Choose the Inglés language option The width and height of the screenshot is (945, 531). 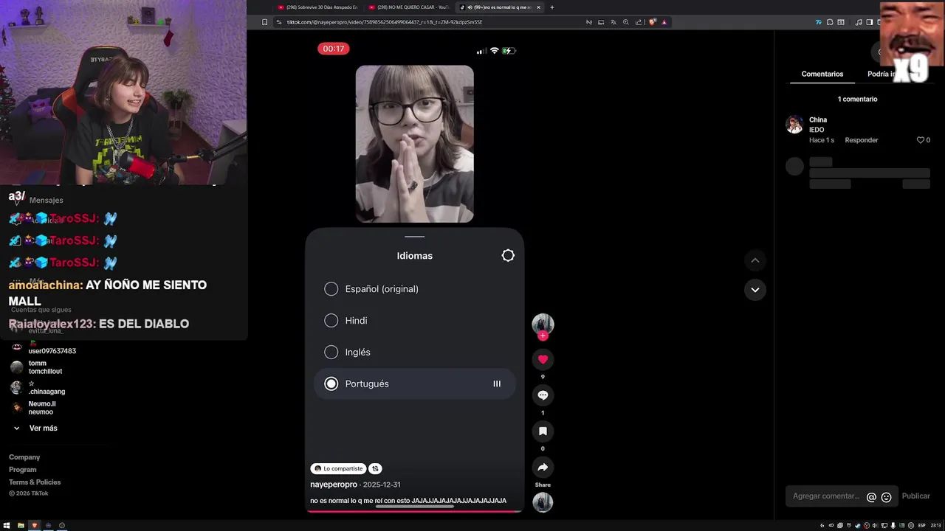(414, 353)
